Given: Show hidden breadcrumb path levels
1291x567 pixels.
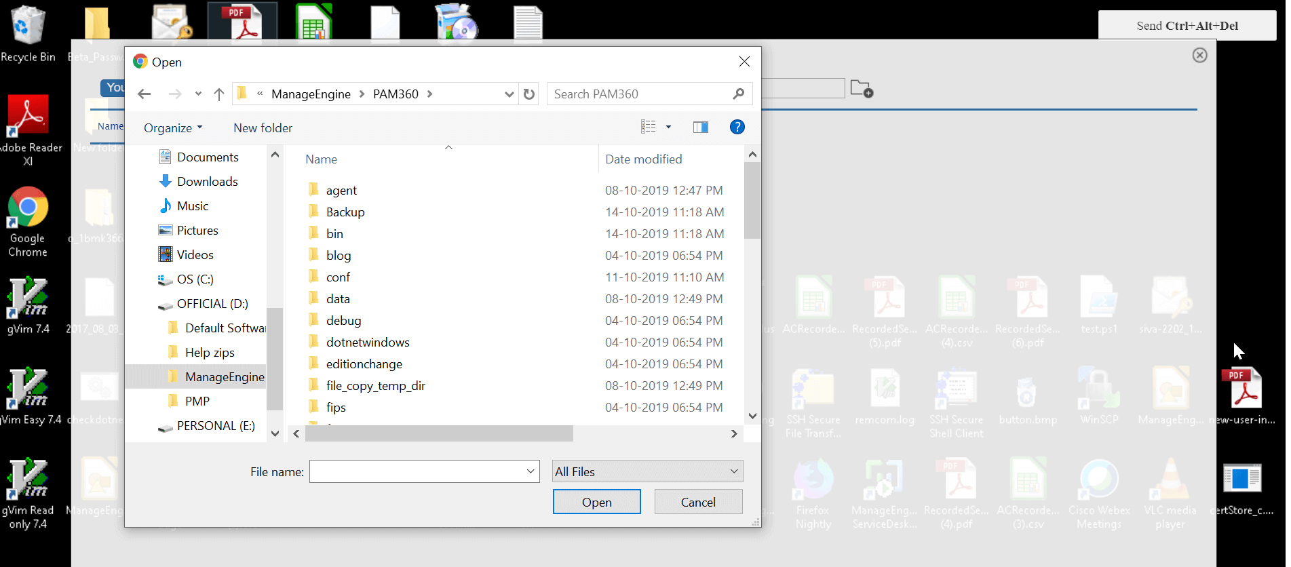Looking at the screenshot, I should coord(260,94).
